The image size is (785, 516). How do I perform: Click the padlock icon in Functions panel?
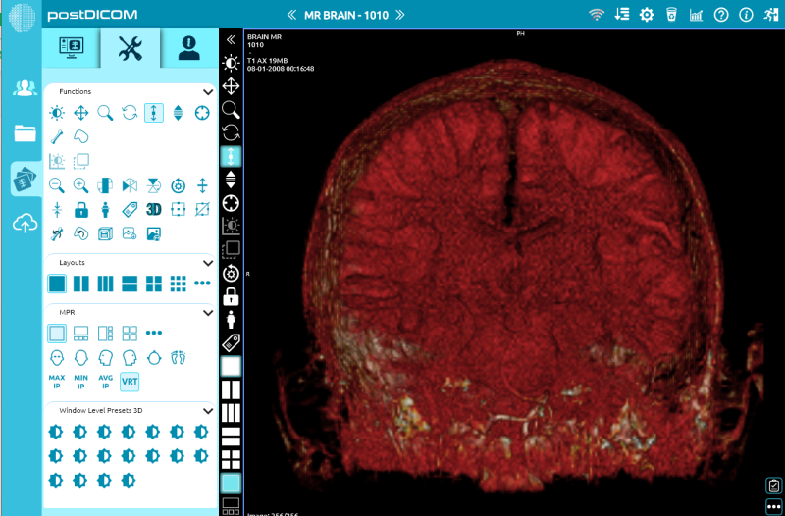tap(81, 209)
